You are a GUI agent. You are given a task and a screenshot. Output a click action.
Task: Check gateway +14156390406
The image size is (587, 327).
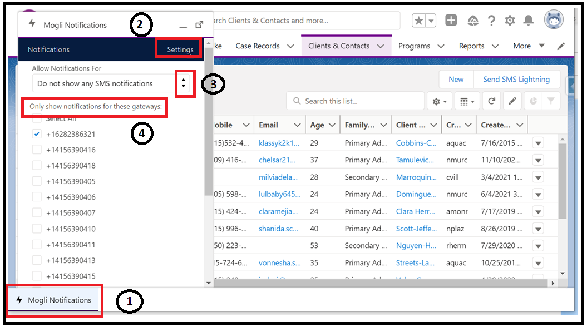click(37, 197)
